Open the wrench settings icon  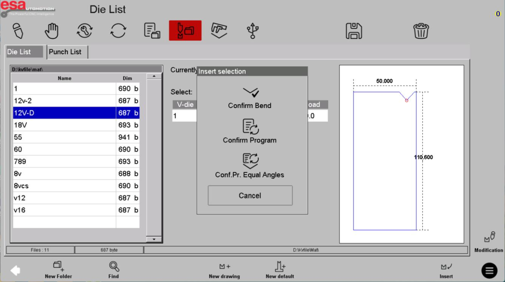pos(85,31)
